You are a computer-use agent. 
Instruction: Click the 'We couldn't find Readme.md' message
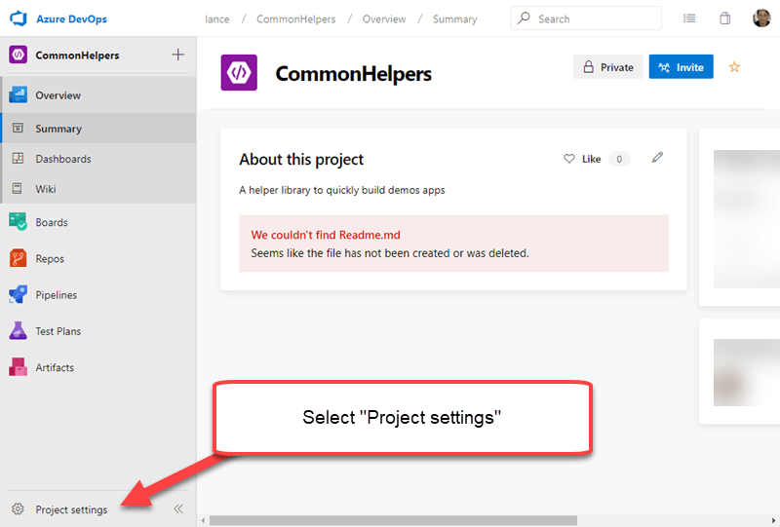pos(326,235)
